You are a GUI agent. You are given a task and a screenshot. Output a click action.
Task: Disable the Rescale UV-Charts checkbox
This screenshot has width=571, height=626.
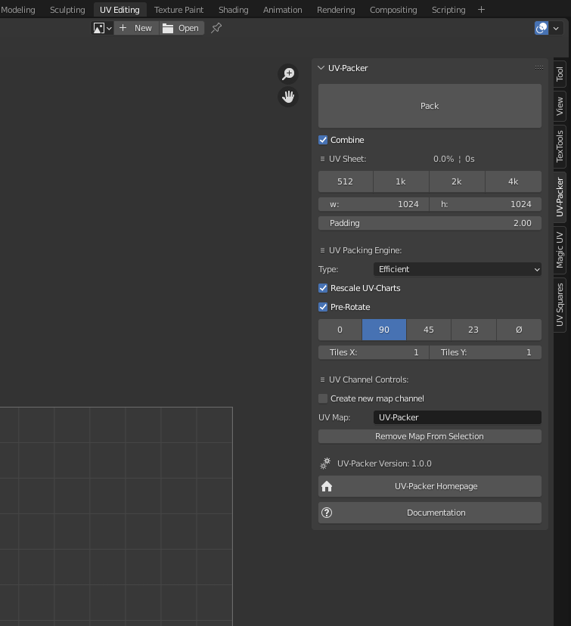pos(323,288)
